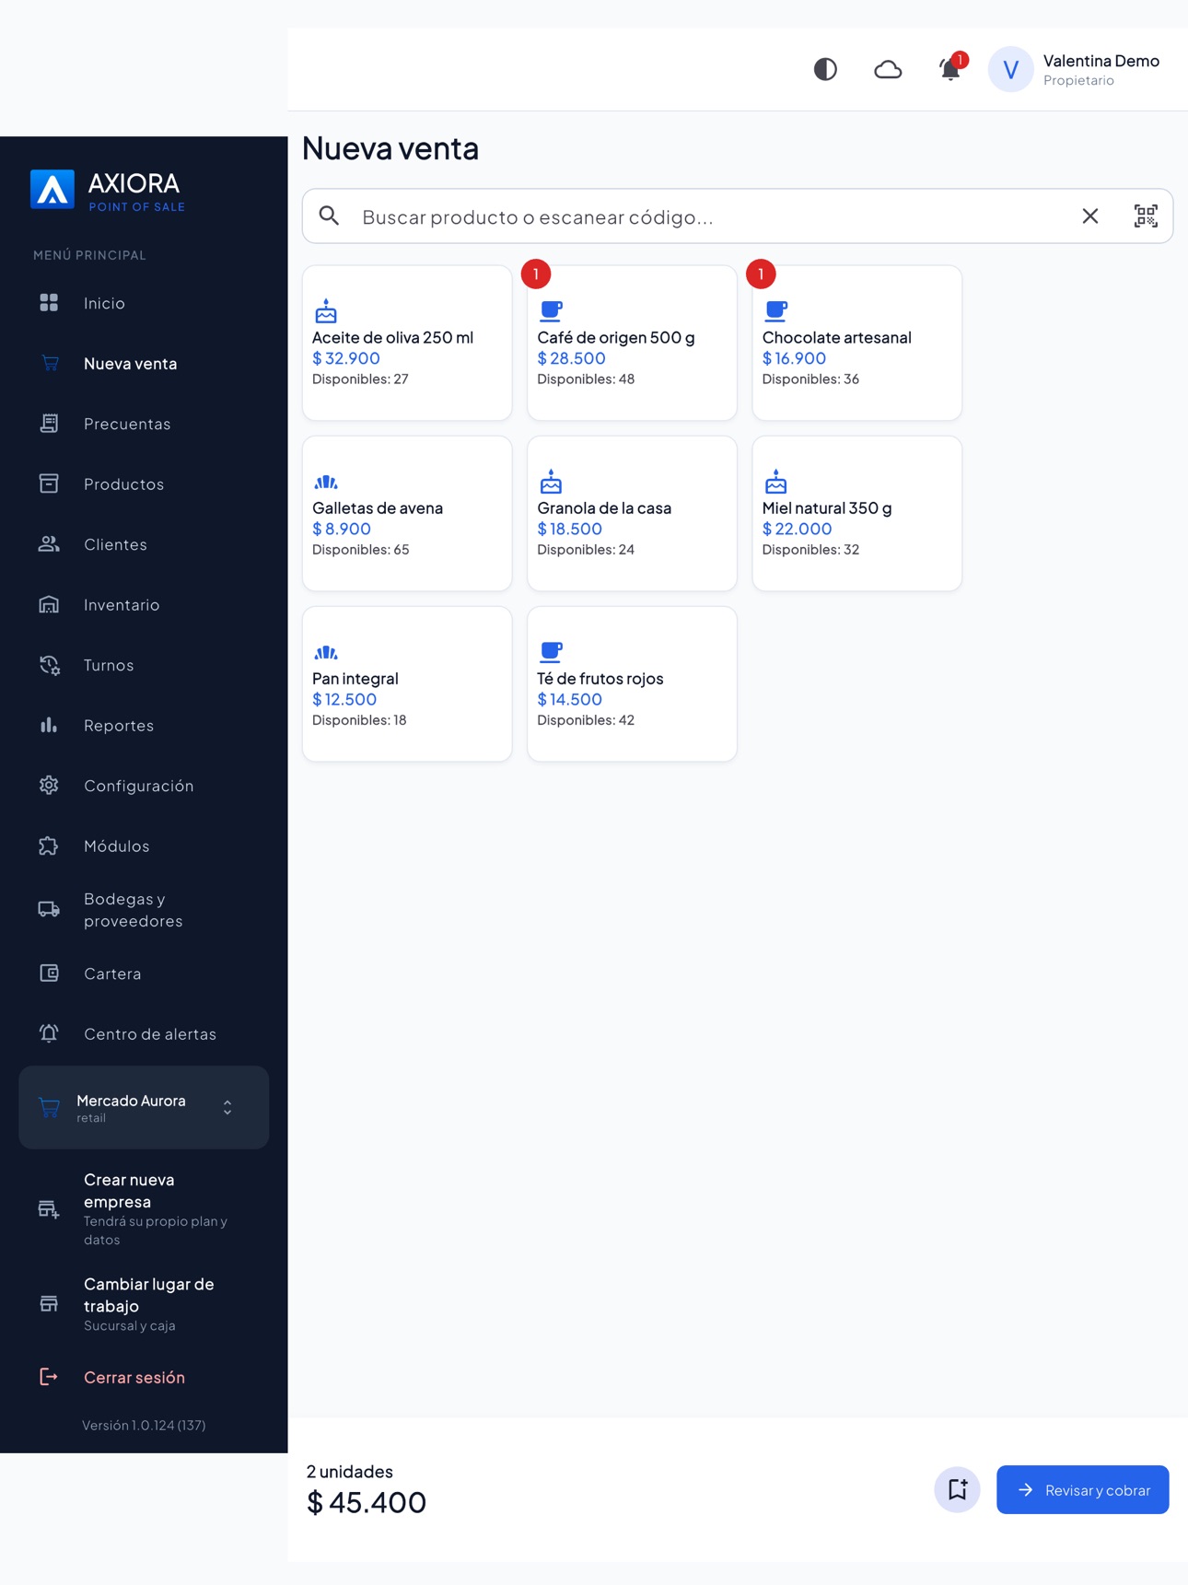Save sale with the bookmark icon button
Image resolution: width=1188 pixels, height=1585 pixels.
click(958, 1489)
